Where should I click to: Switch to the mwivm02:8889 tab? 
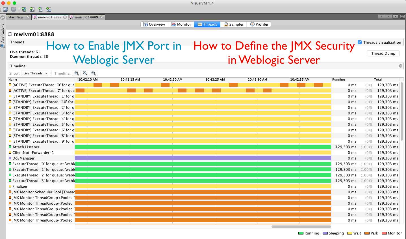click(86, 17)
